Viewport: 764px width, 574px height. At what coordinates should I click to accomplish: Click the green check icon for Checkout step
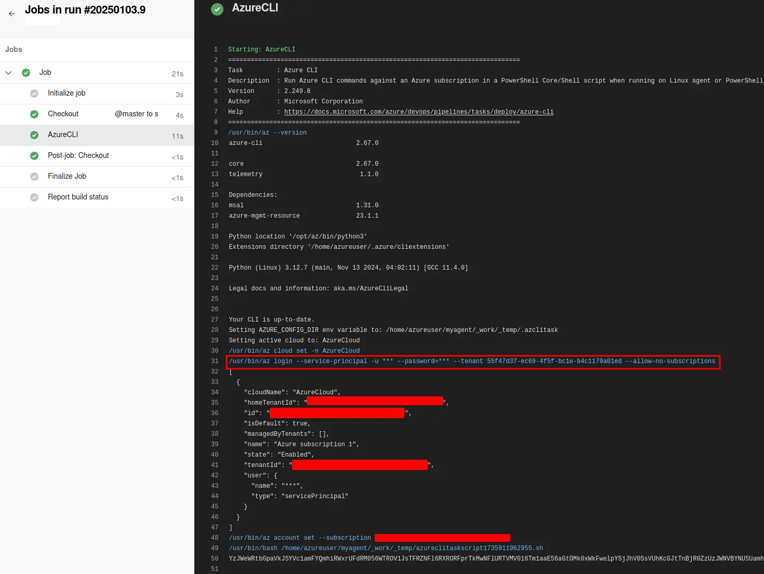tap(34, 114)
